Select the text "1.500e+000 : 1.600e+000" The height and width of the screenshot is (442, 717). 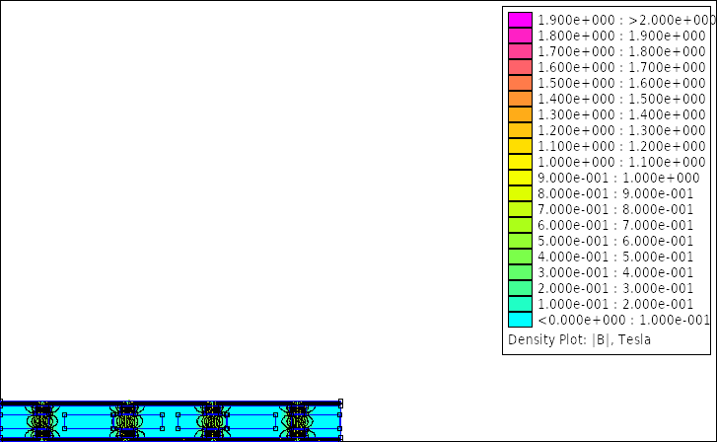(622, 83)
